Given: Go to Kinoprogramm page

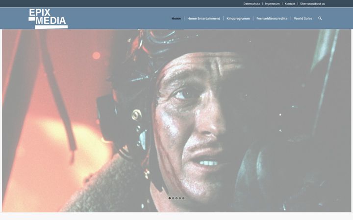Looking at the screenshot, I should coord(238,19).
